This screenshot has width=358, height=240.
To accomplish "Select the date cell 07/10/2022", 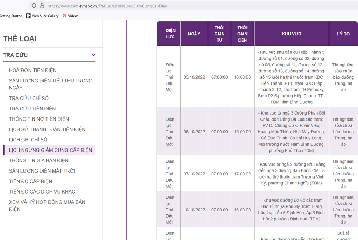I will pos(194,174).
